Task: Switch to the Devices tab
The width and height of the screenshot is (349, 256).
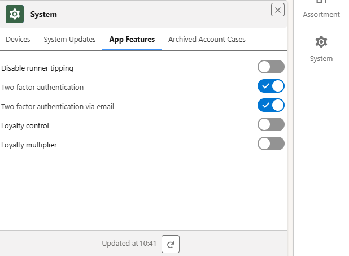Action: [x=18, y=40]
